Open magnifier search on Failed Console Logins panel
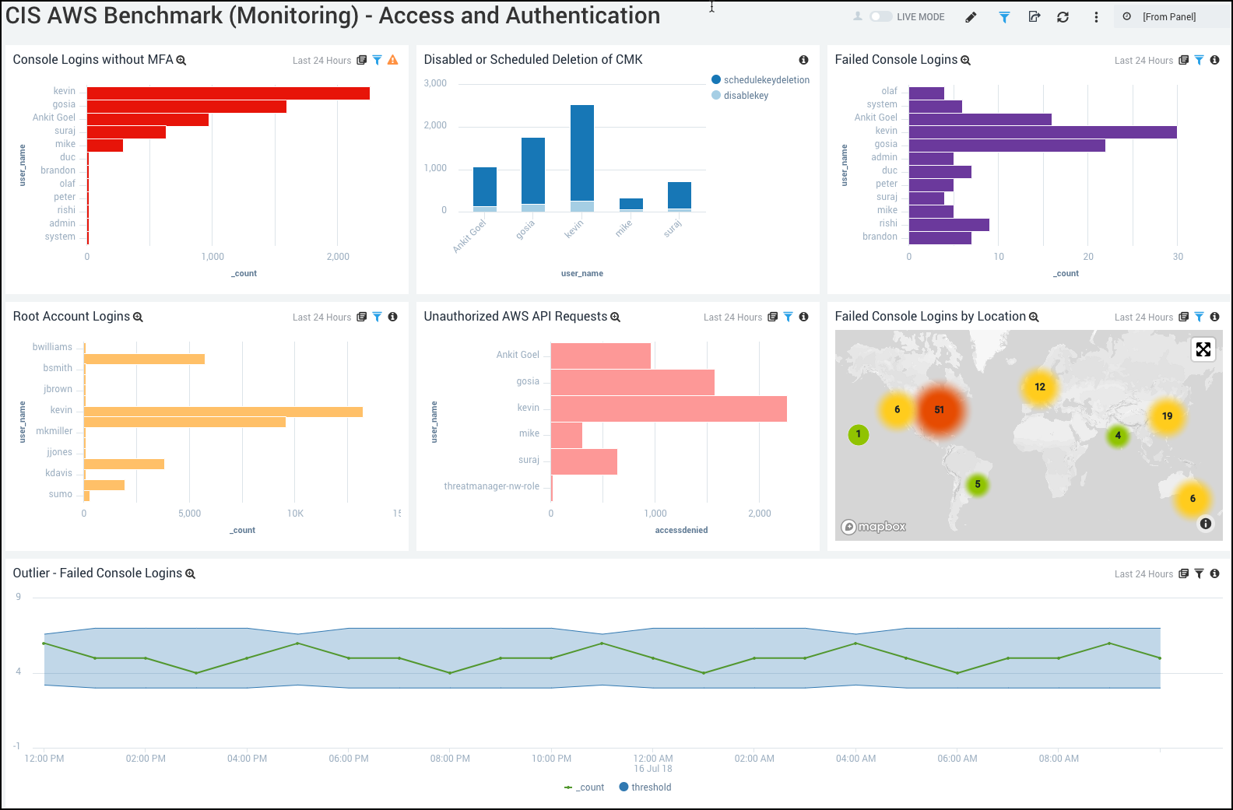The image size is (1233, 810). click(x=966, y=61)
